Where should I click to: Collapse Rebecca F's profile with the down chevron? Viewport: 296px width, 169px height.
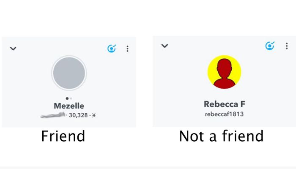tap(164, 46)
